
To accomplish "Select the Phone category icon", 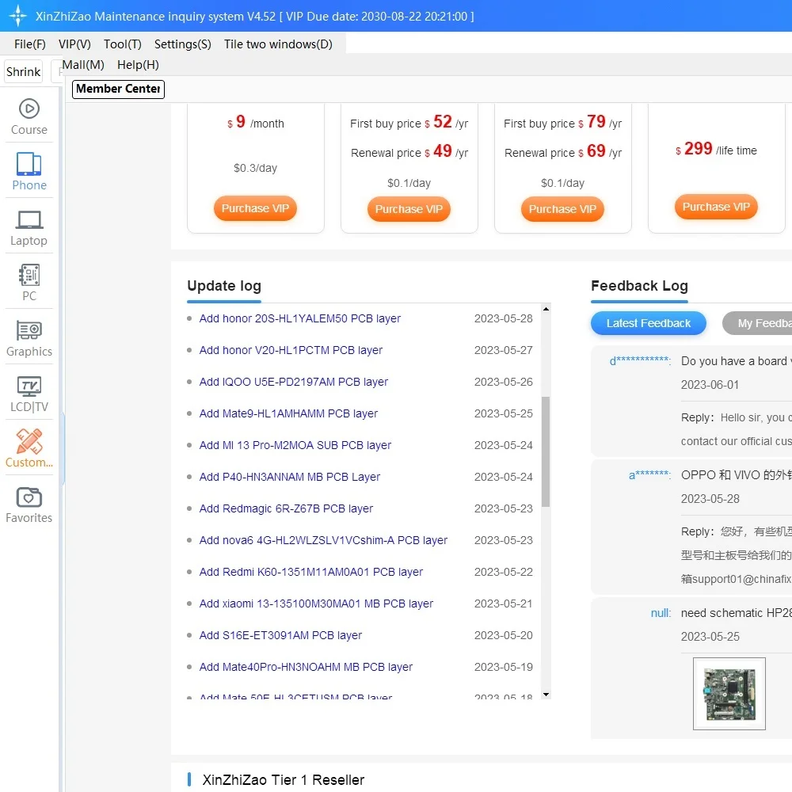I will [29, 171].
